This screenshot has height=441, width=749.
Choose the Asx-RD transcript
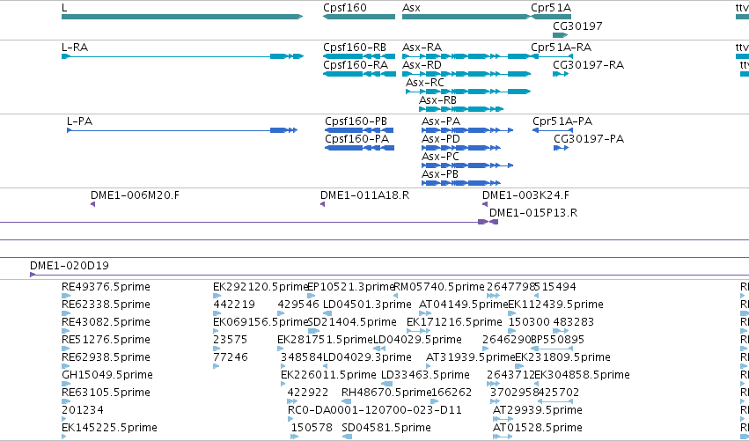(466, 74)
